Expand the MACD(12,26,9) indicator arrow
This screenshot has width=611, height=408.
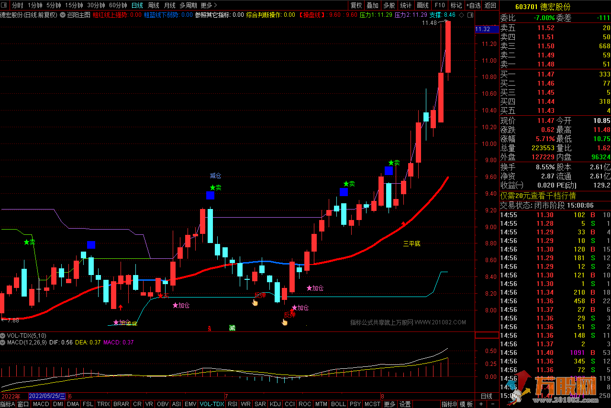(x=3, y=342)
